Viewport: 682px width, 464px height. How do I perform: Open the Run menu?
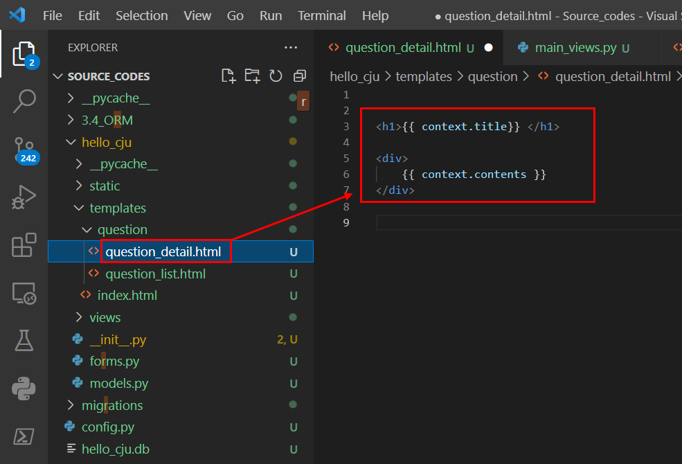tap(271, 16)
